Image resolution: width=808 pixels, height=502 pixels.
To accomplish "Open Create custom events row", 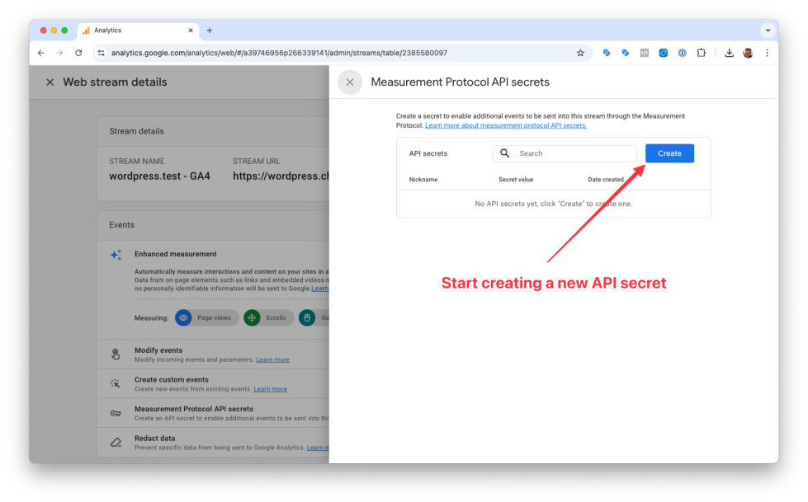I will [x=213, y=383].
